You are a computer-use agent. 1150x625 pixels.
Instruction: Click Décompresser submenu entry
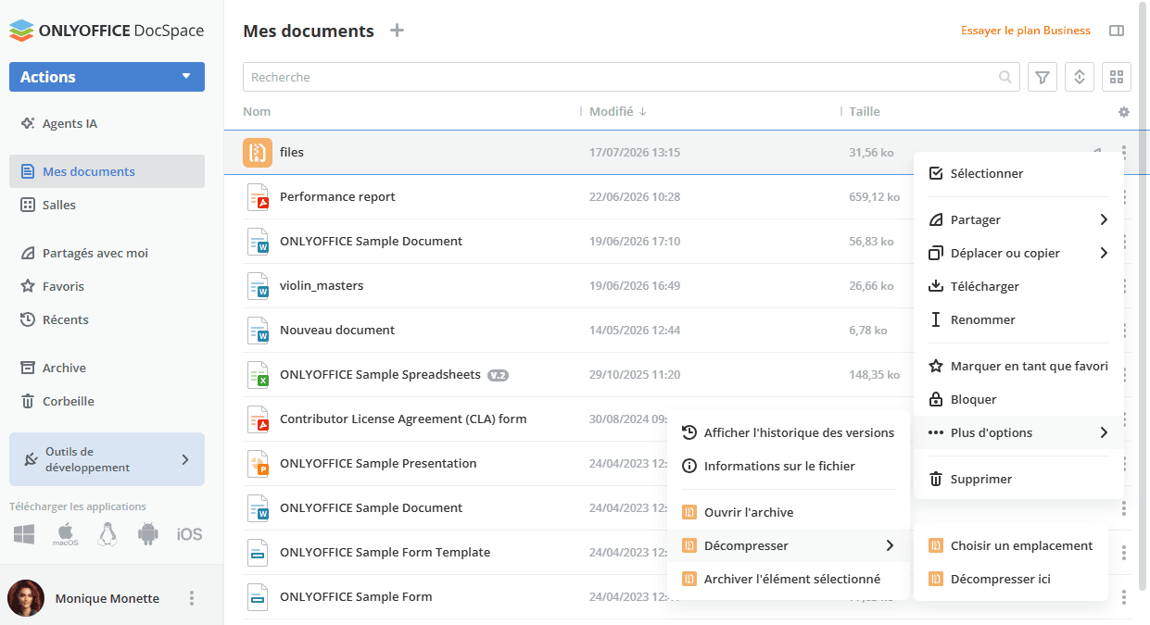pos(789,545)
